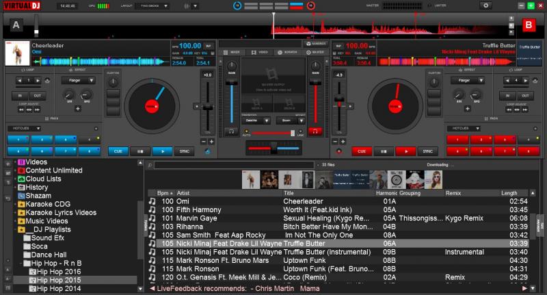Switch to the VIDEO tab

(x=260, y=53)
